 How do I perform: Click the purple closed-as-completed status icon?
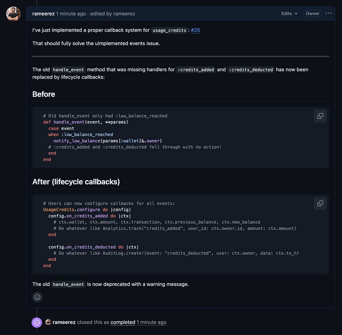(37, 322)
